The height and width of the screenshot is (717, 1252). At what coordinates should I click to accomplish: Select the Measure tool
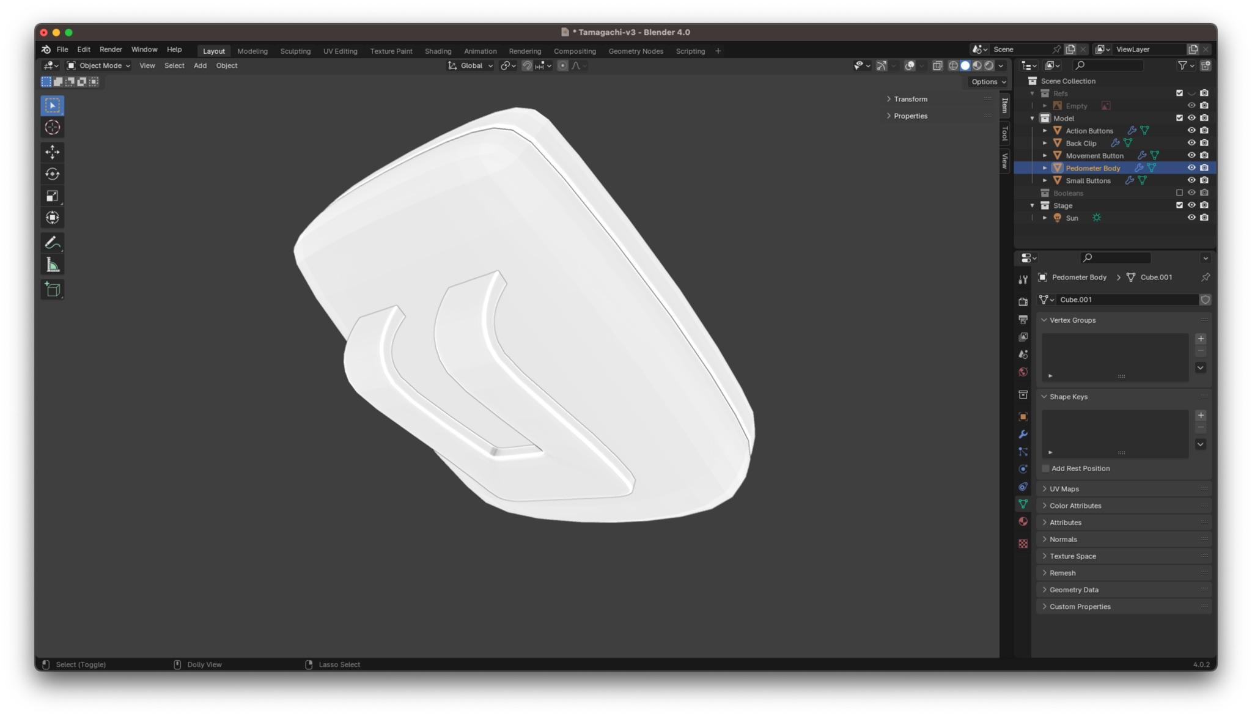click(53, 265)
